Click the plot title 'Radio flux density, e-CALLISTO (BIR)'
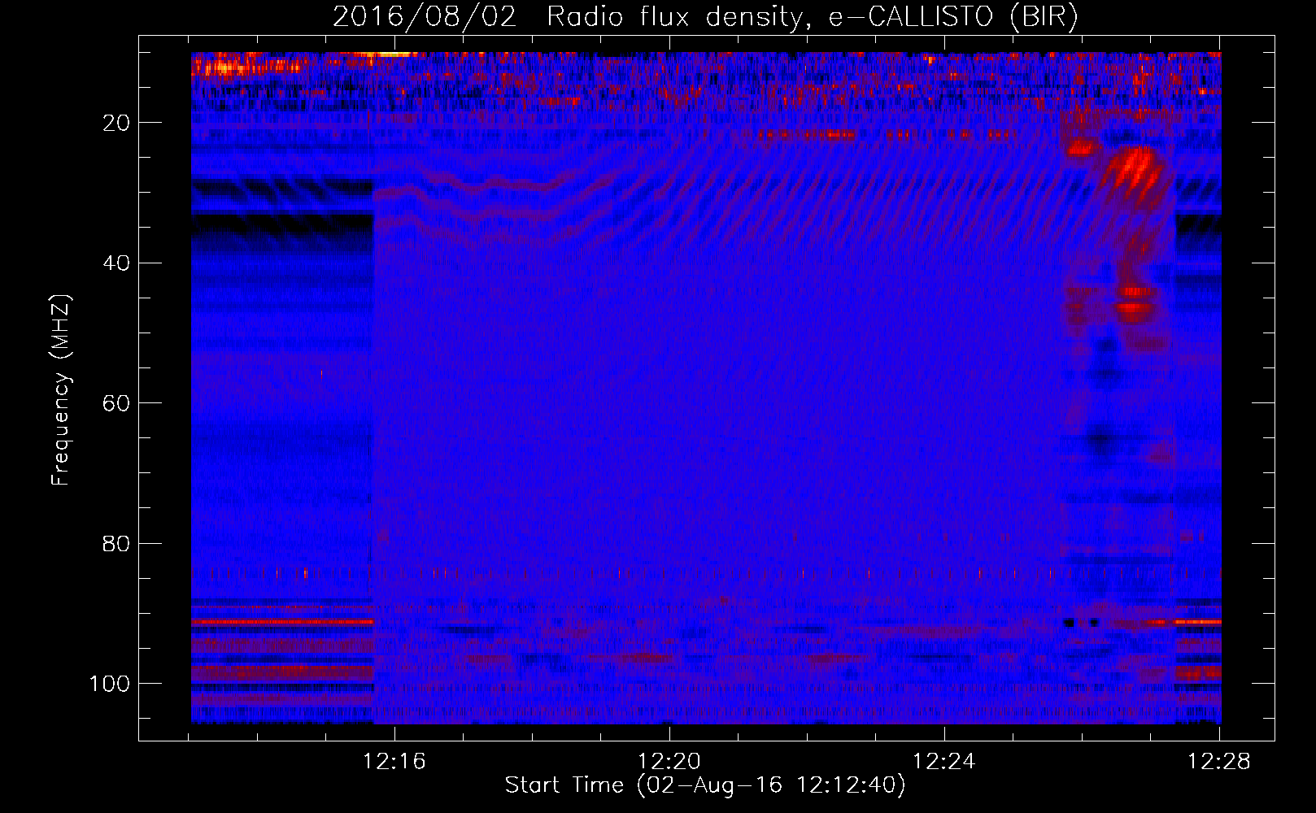1316x813 pixels. 812,17
